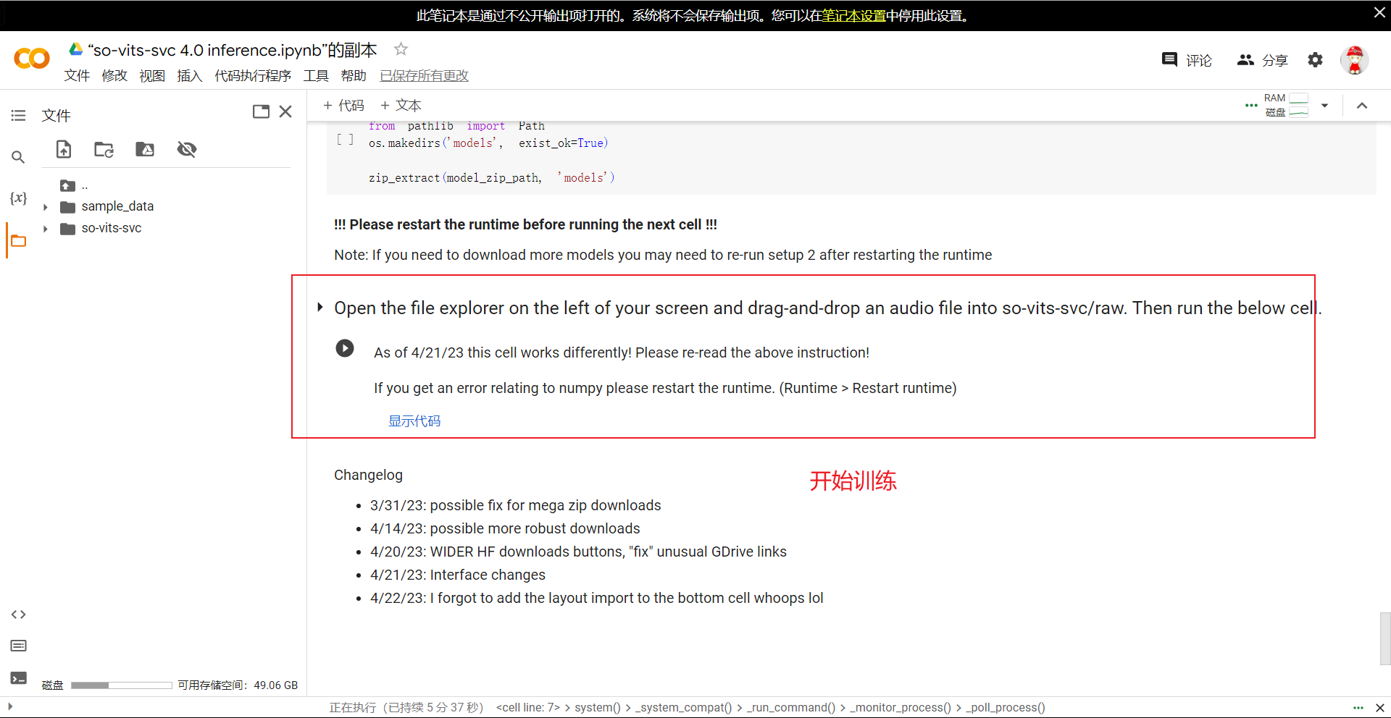Click the notebook vertical scrollbar

pos(1384,638)
